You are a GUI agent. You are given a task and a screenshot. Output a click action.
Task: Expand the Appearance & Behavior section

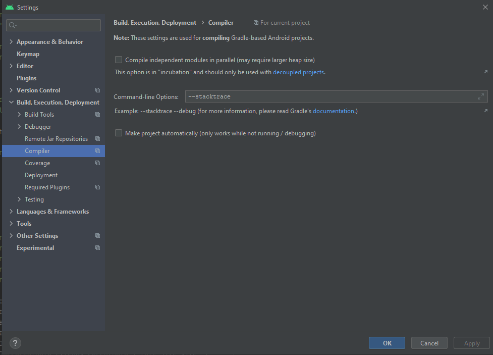click(11, 42)
